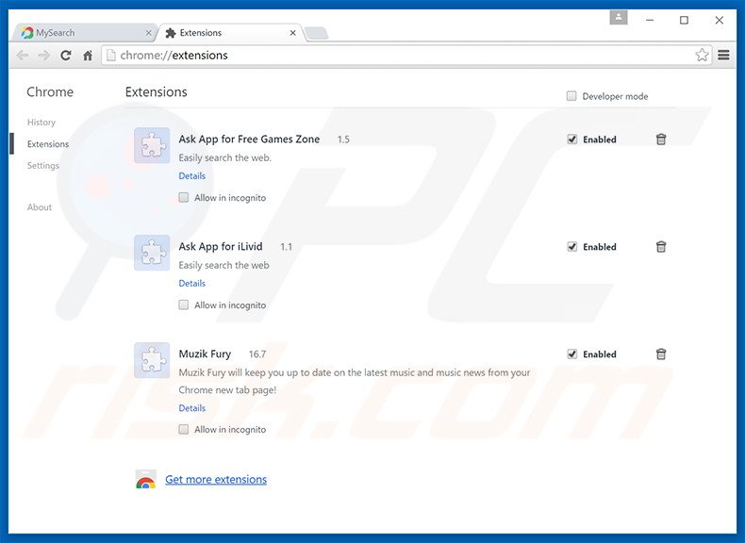Click the back navigation arrow
Screen dimensions: 745x543
click(23, 56)
